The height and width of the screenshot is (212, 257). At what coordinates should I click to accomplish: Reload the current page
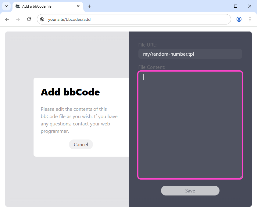click(x=29, y=19)
